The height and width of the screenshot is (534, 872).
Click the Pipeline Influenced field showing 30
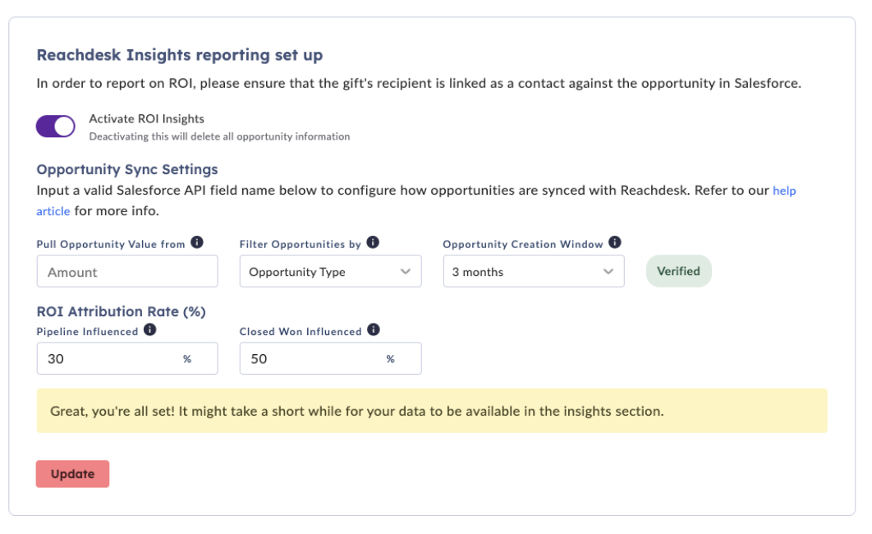107,359
